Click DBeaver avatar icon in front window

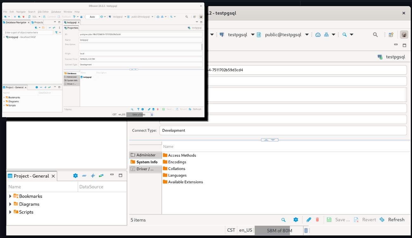point(201,17)
